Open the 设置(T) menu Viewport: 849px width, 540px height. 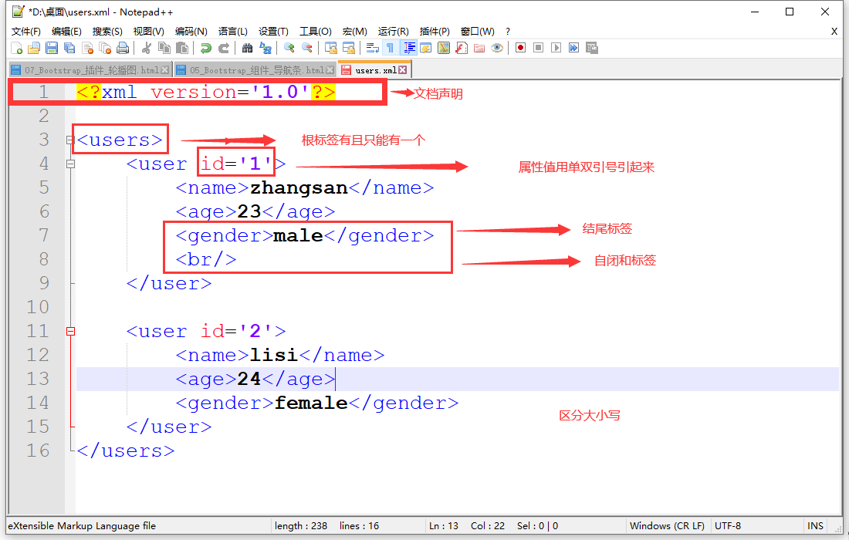point(273,32)
